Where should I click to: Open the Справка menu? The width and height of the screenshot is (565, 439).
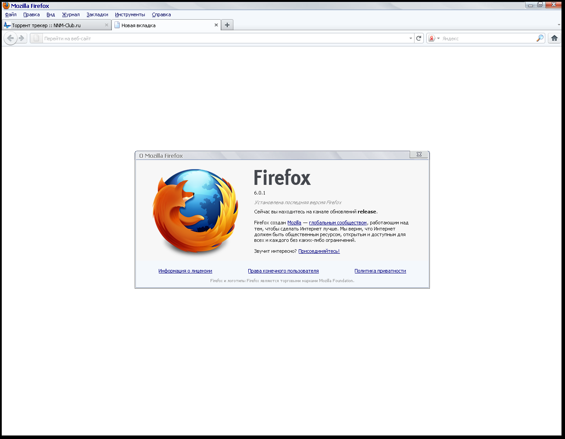(x=161, y=14)
